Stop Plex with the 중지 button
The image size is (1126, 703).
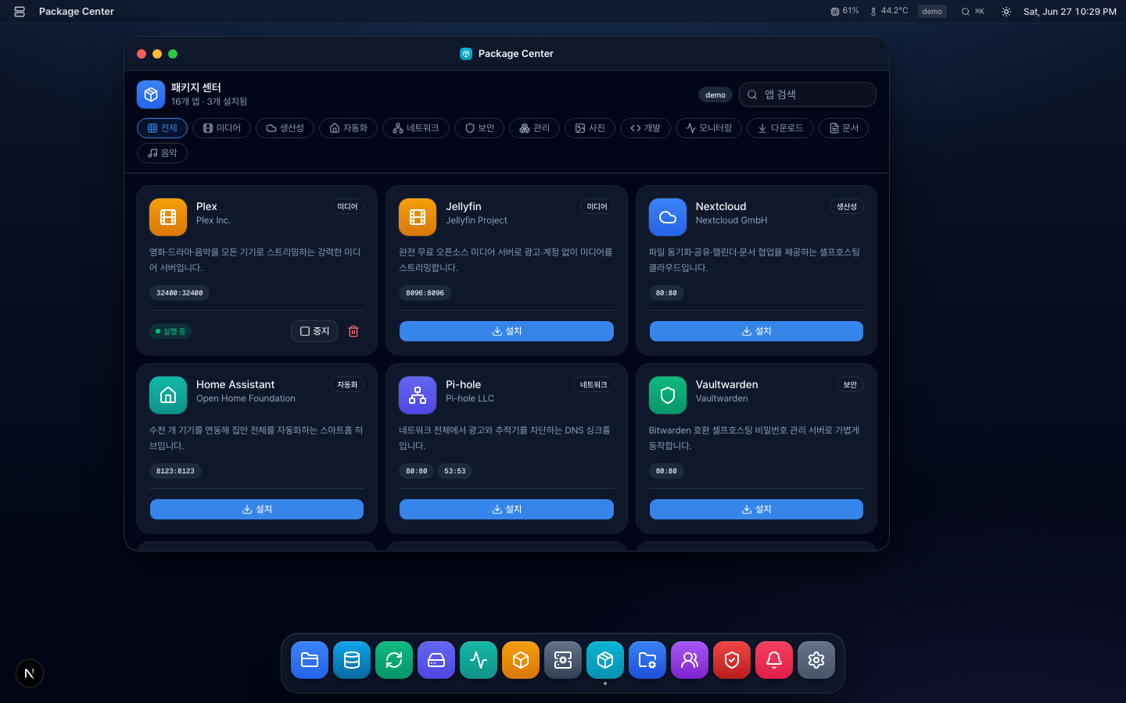[314, 331]
